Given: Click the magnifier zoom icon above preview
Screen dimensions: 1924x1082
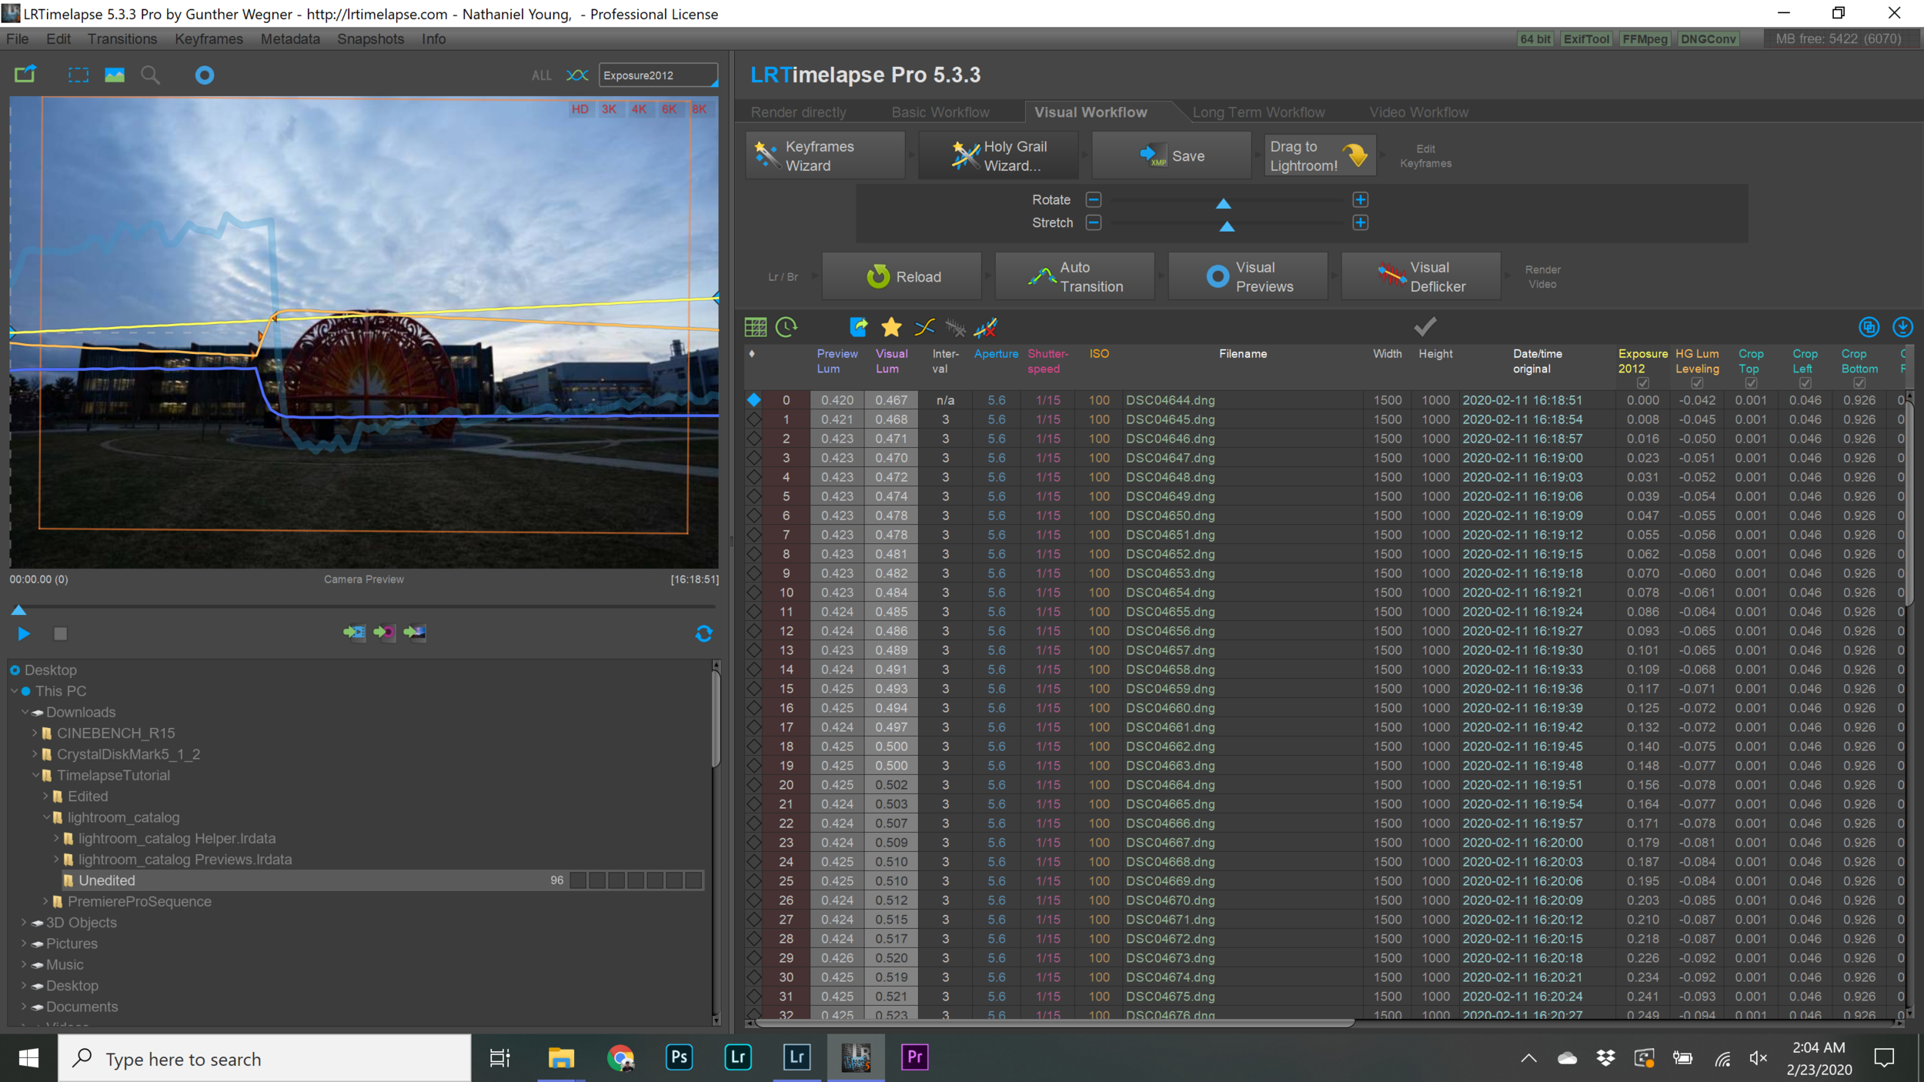Looking at the screenshot, I should tap(151, 75).
